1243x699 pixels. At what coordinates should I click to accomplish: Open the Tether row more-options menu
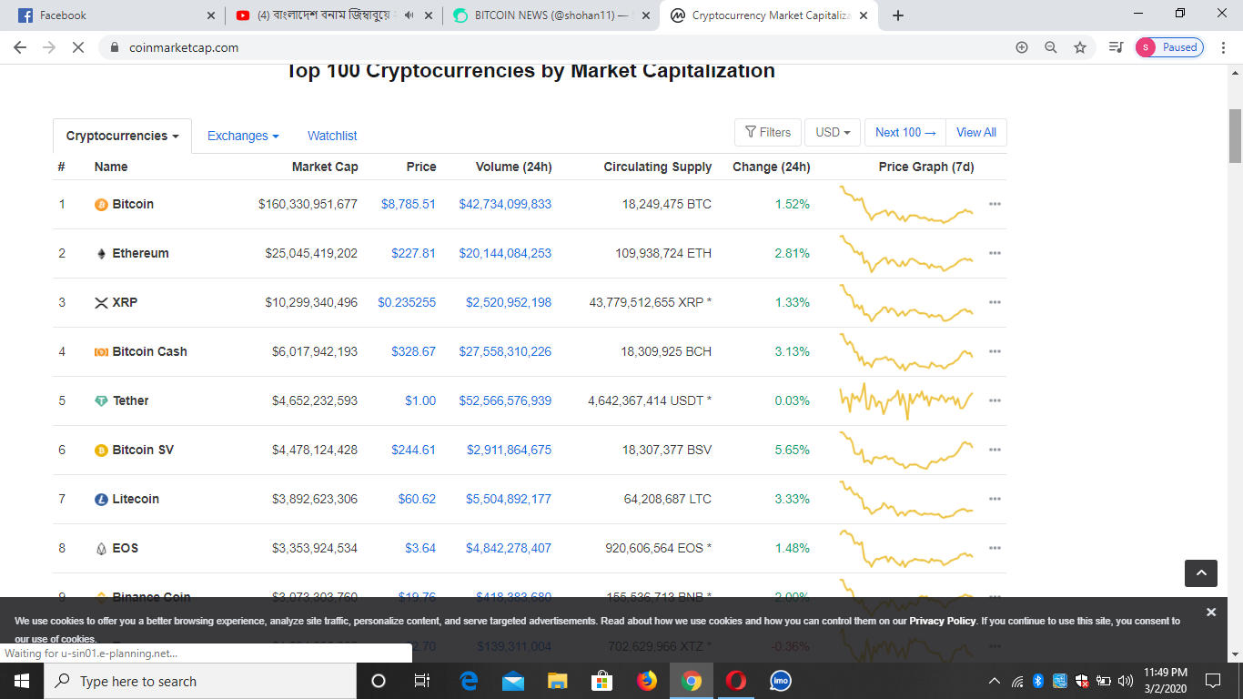pyautogui.click(x=995, y=401)
